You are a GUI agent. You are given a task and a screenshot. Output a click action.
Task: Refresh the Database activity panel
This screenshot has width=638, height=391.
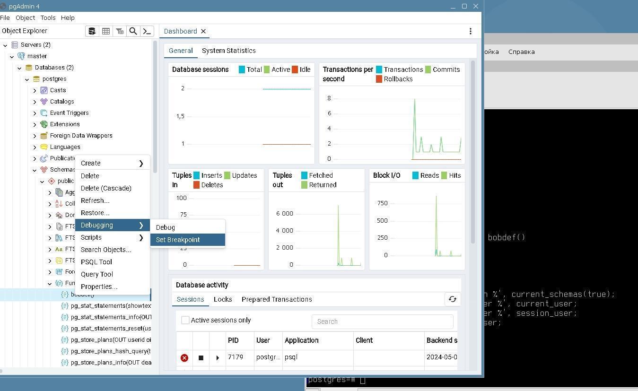click(453, 299)
